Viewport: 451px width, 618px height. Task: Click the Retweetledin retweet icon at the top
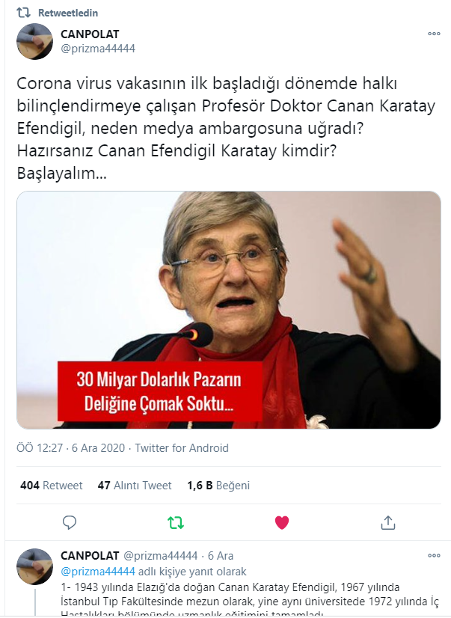tap(24, 13)
